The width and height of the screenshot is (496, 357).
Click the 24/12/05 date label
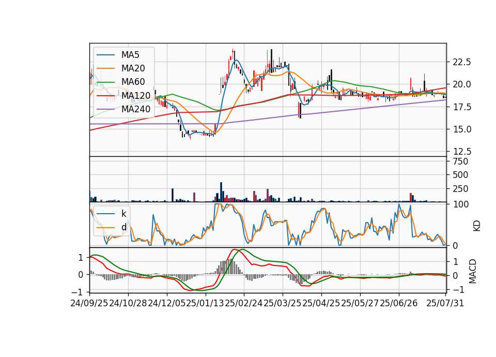[x=167, y=303]
